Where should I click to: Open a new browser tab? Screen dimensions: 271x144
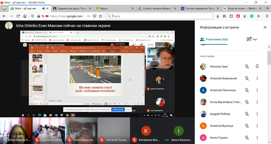(267, 9)
